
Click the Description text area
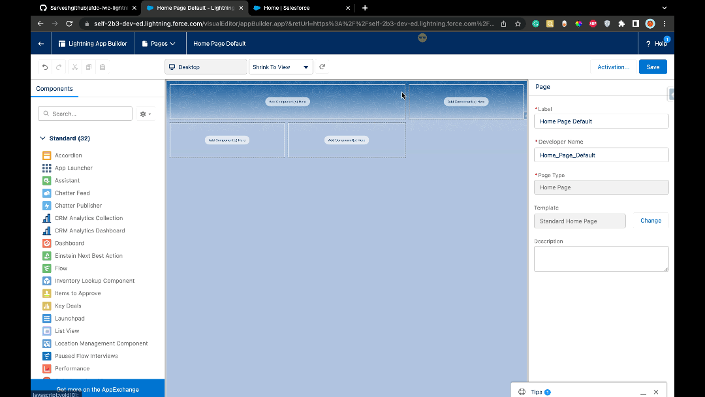click(601, 259)
